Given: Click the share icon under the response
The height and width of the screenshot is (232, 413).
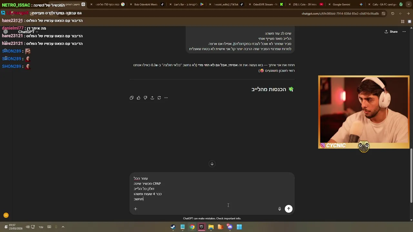Looking at the screenshot, I should pos(152,98).
